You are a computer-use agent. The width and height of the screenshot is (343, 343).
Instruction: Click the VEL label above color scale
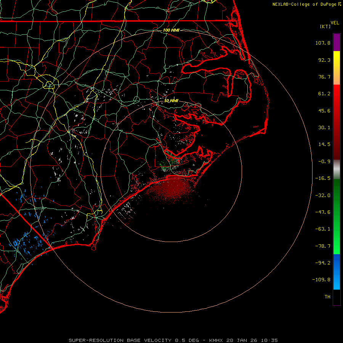pos(335,23)
